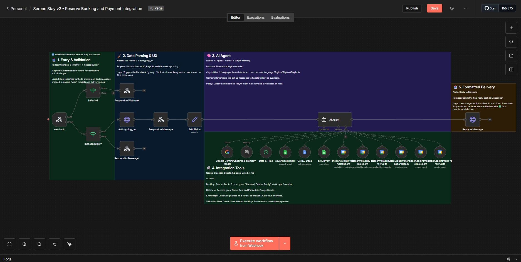This screenshot has height=262, width=521.
Task: Open the AI Agent node
Action: coord(335,120)
